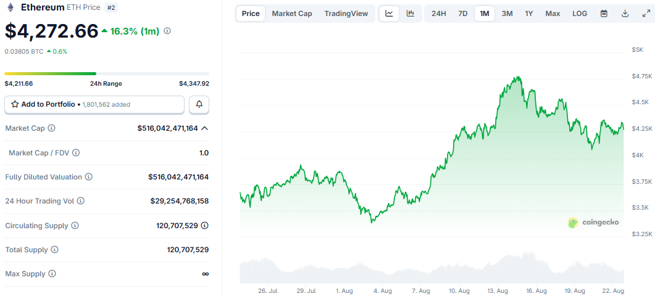
Task: Click the $29,254,768,158 trading volume value
Action: (180, 201)
